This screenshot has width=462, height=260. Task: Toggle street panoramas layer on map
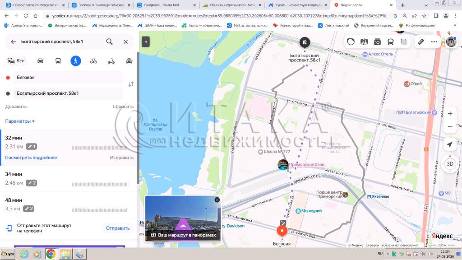[377, 42]
